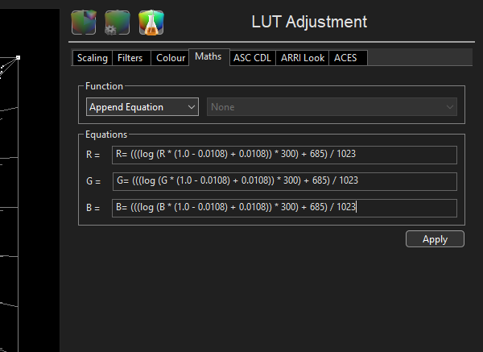This screenshot has width=483, height=352.
Task: Click inside the G equation field
Action: pyautogui.click(x=284, y=181)
